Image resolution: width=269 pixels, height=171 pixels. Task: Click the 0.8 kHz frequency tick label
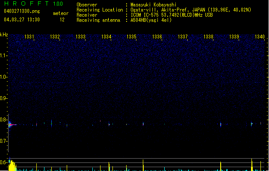click(x=3, y=120)
